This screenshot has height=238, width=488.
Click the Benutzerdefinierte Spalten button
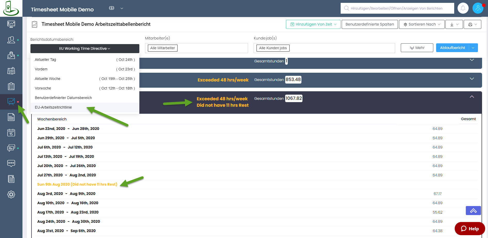(x=370, y=24)
